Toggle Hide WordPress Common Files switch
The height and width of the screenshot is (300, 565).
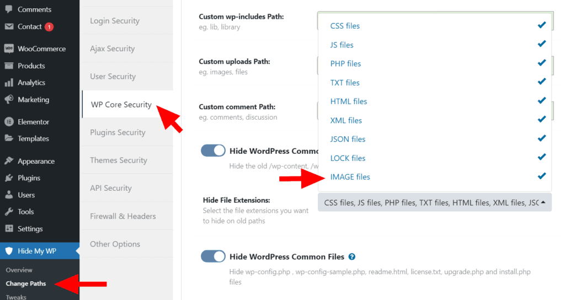[x=213, y=256]
